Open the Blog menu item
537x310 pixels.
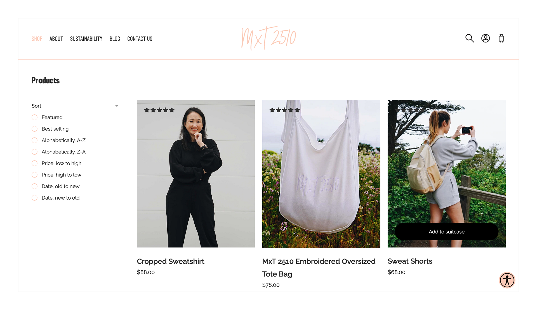click(x=115, y=39)
